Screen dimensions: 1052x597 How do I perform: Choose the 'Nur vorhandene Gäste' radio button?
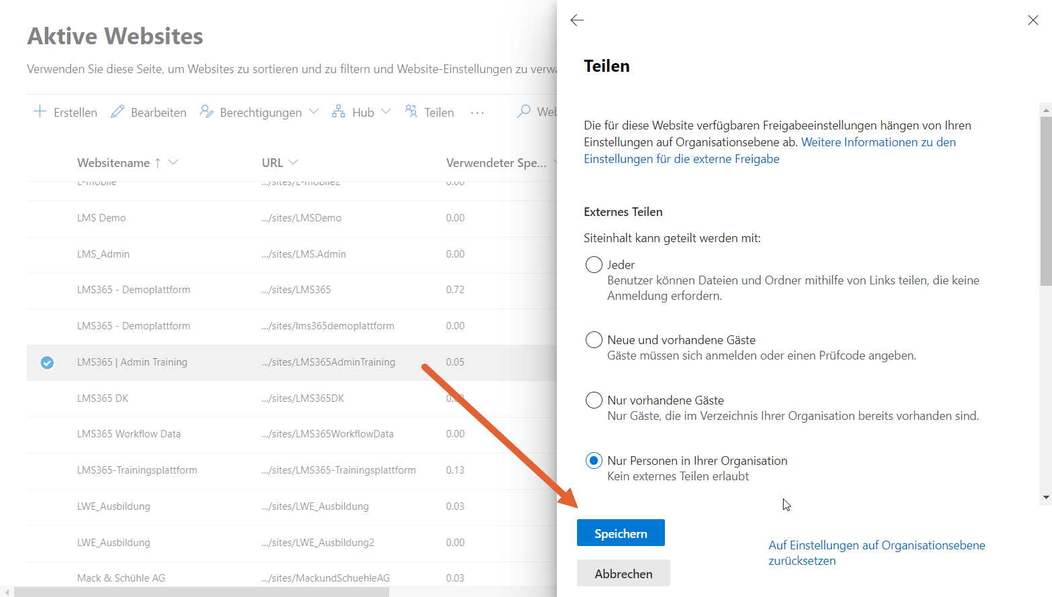click(x=594, y=400)
